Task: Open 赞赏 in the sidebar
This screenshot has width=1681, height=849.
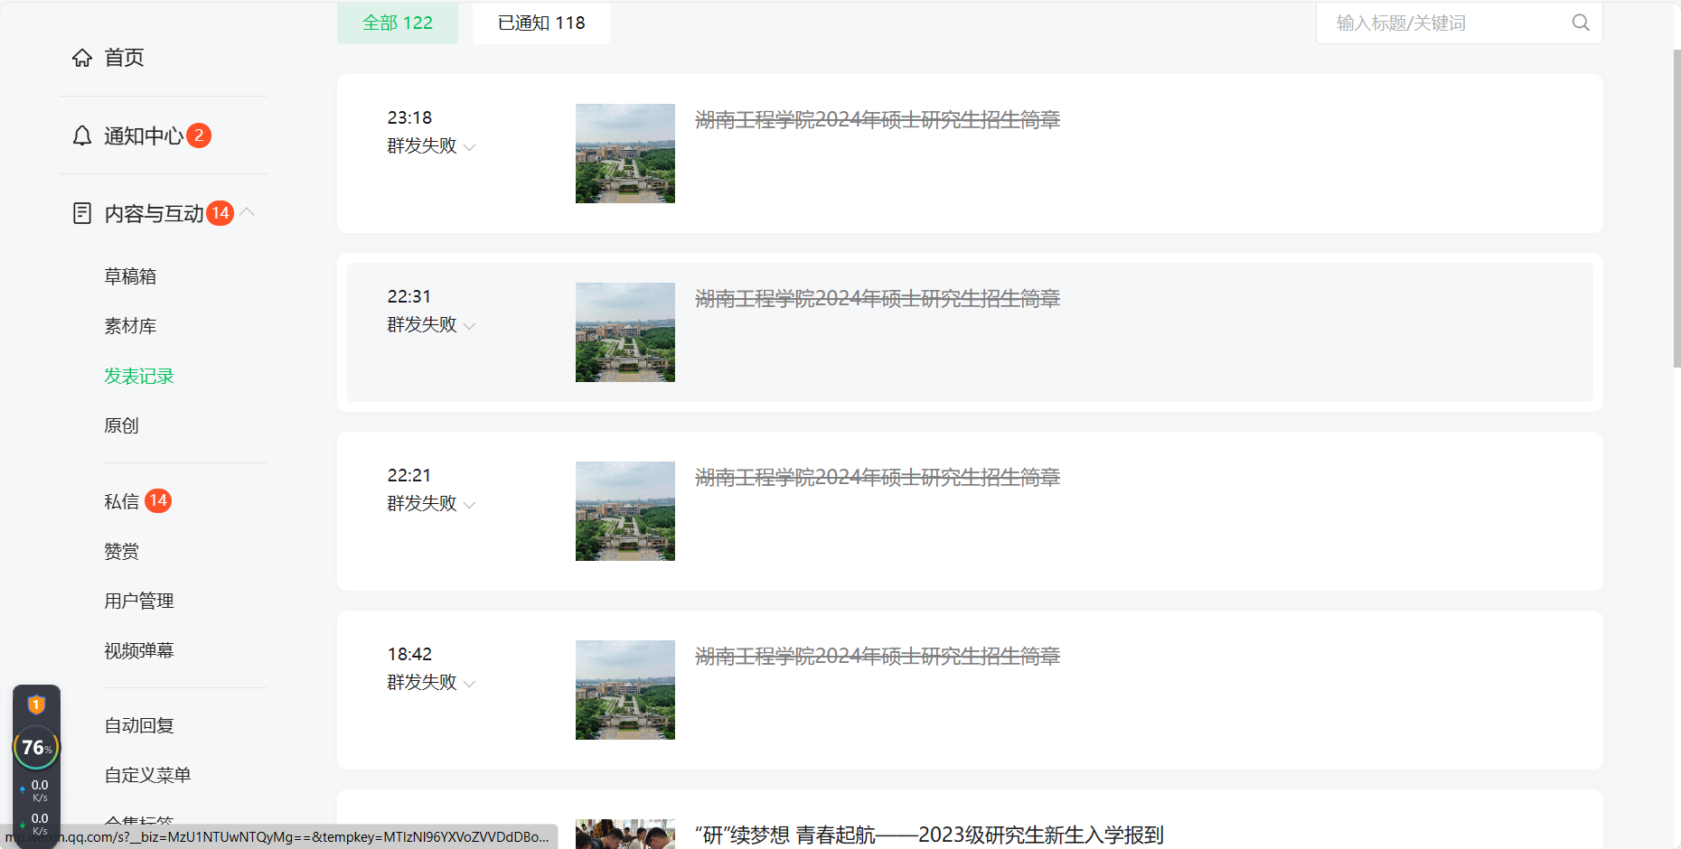Action: tap(121, 551)
